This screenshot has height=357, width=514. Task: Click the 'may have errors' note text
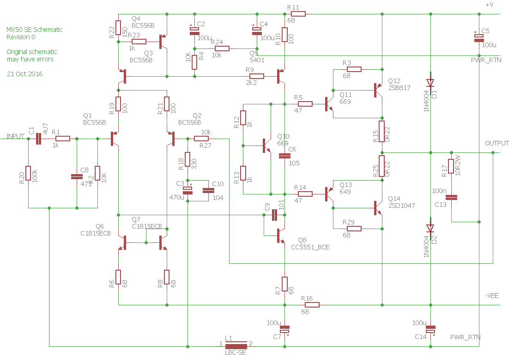point(30,59)
